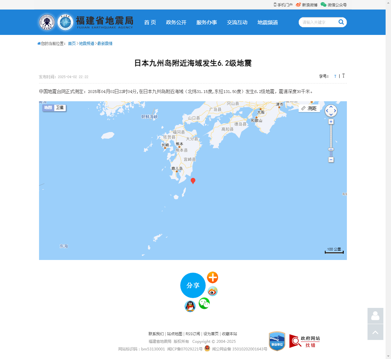Switch map view to 卫星 satellite mode
Image resolution: width=391 pixels, height=359 pixels.
tap(60, 108)
